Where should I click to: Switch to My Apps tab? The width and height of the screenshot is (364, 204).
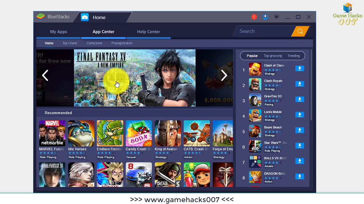59,32
